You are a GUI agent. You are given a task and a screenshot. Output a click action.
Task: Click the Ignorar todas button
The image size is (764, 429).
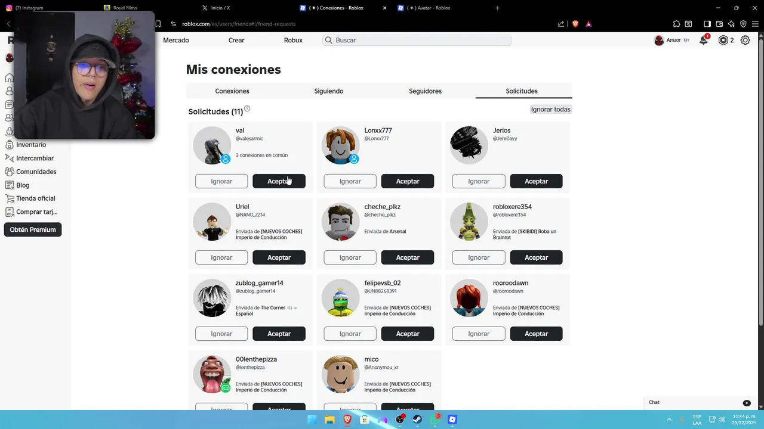point(551,109)
